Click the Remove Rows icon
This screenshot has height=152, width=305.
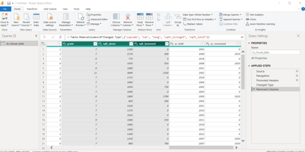pos(149,17)
